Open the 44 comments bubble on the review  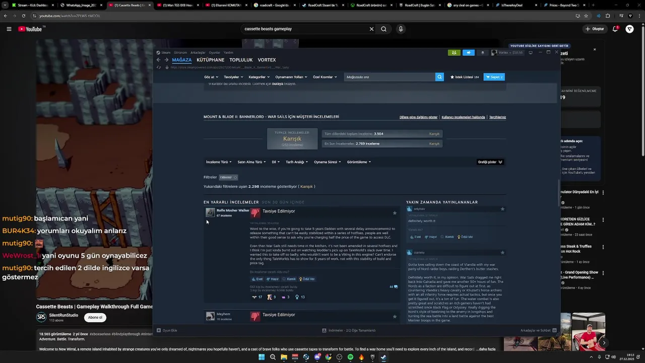point(394,287)
